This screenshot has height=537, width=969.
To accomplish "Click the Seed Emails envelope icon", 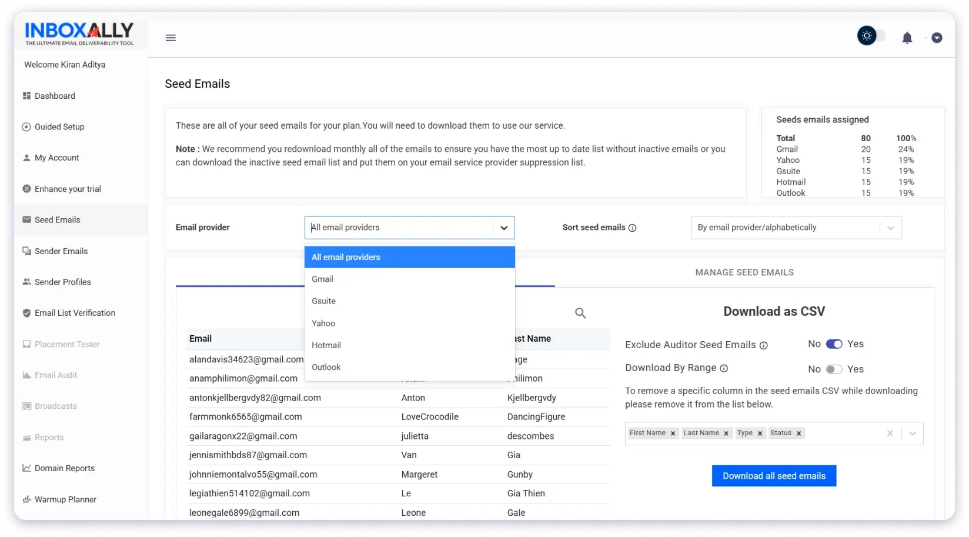I will [x=26, y=219].
